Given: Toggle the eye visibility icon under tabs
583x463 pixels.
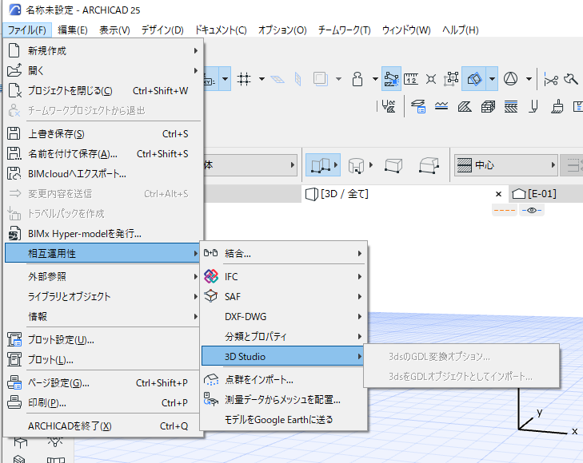Looking at the screenshot, I should click(x=532, y=211).
